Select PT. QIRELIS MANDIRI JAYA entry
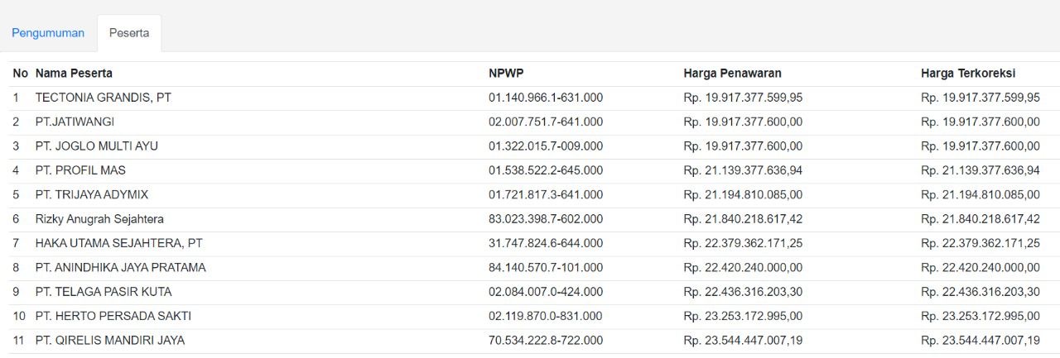The width and height of the screenshot is (1060, 358). tap(110, 340)
